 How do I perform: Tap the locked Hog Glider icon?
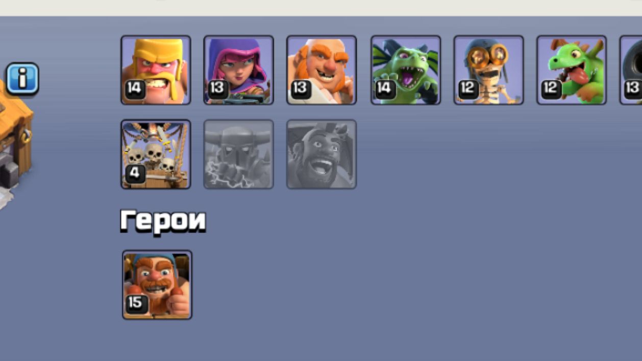click(322, 154)
